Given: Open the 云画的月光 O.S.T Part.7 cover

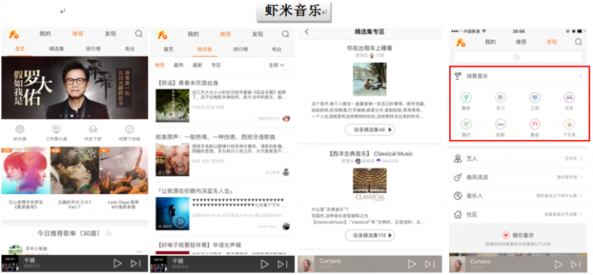Looking at the screenshot, I should pos(75,170).
